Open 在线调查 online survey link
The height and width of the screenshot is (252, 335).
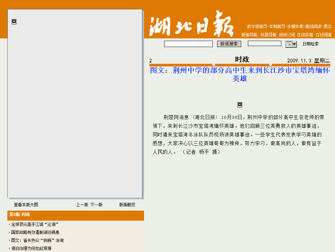click(324, 35)
